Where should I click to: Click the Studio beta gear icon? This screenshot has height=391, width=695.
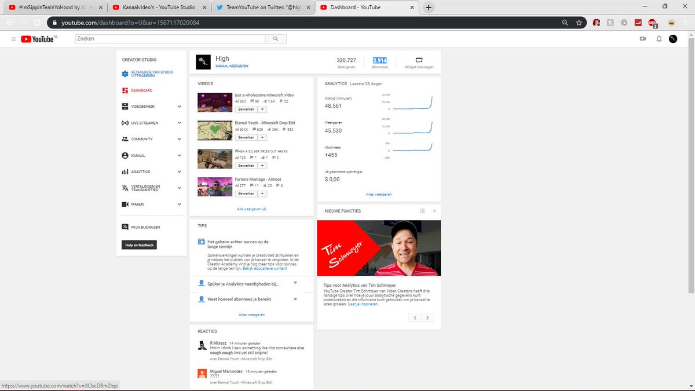(125, 74)
